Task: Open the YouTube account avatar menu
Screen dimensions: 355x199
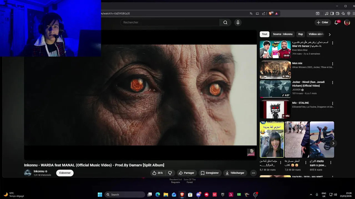Action: coord(347,22)
